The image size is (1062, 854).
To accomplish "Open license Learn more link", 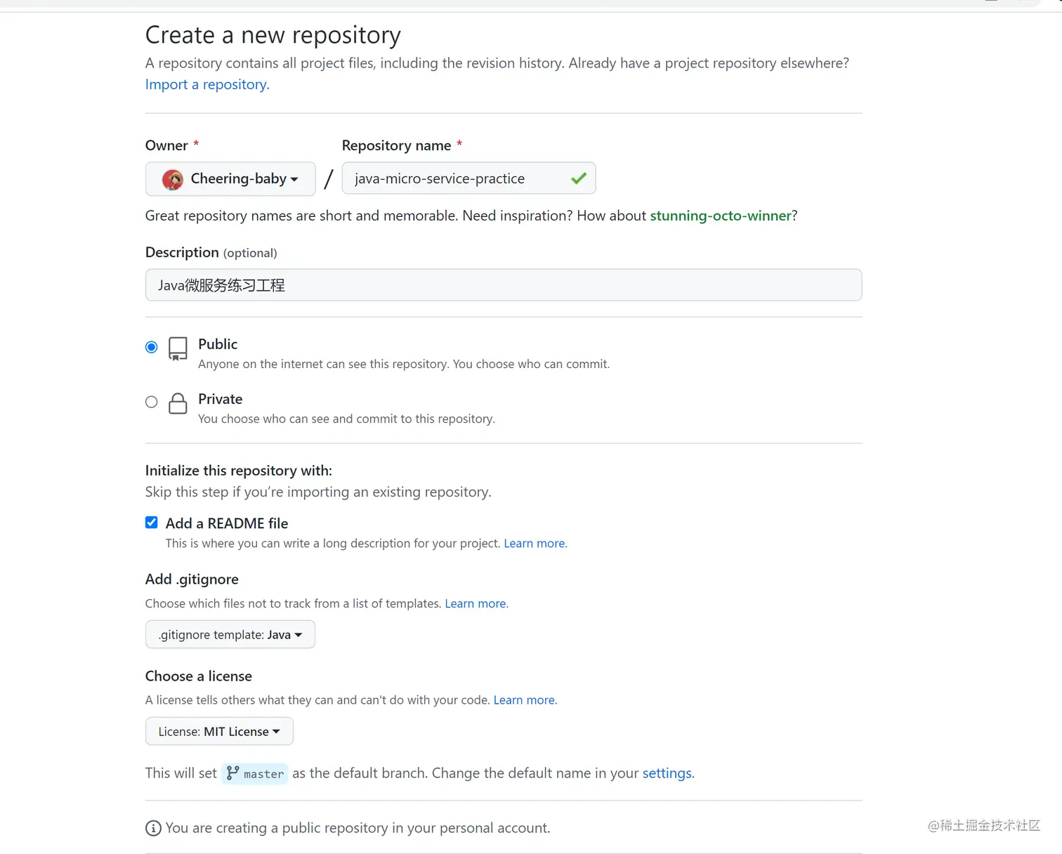I will click(x=525, y=700).
